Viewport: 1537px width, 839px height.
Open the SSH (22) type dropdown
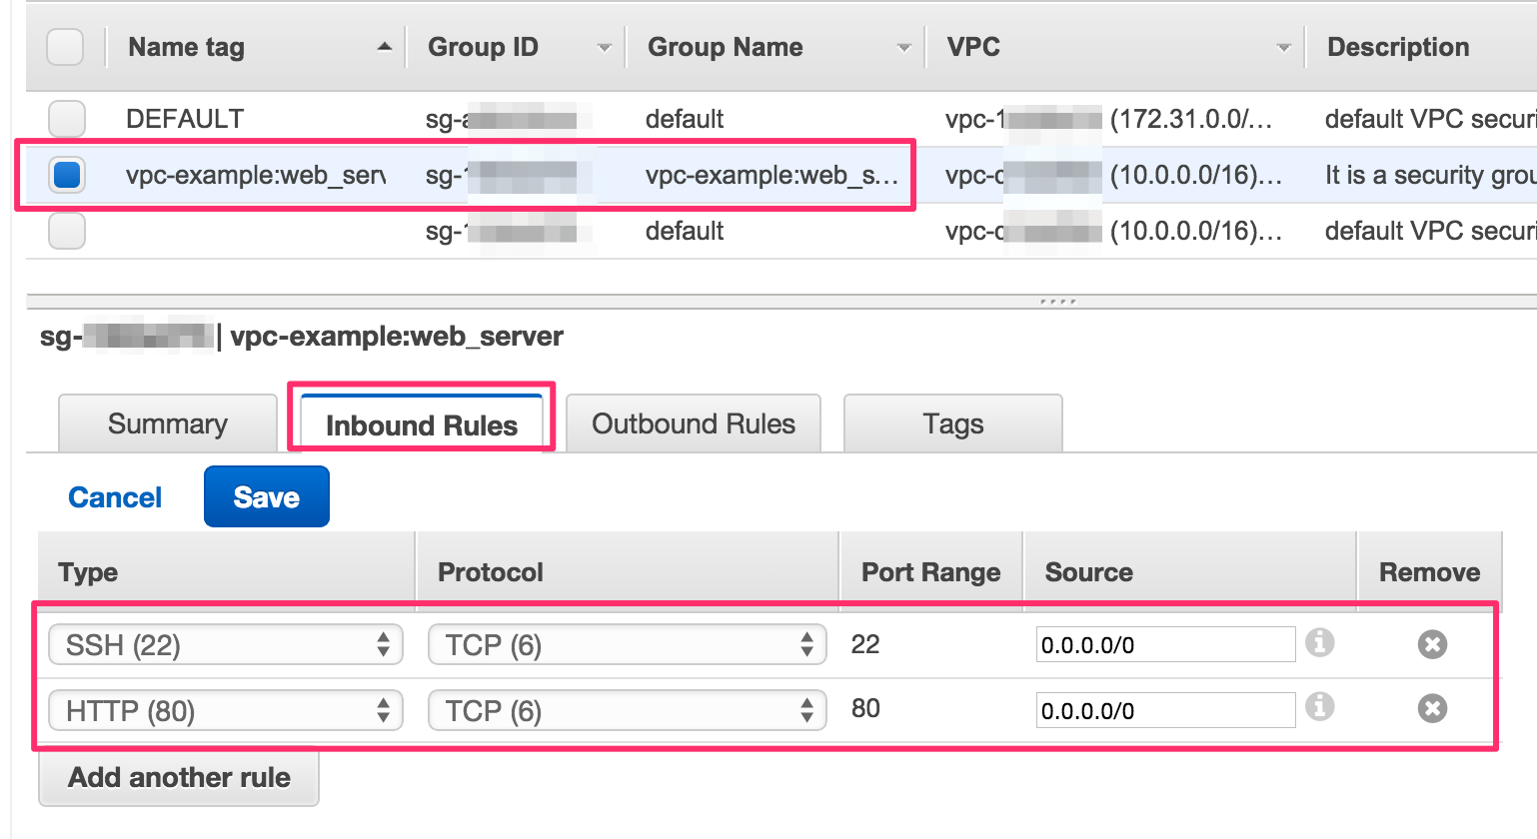click(225, 645)
